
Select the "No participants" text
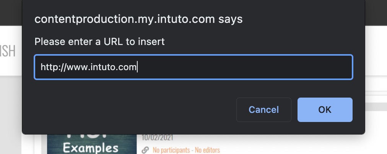click(x=169, y=150)
